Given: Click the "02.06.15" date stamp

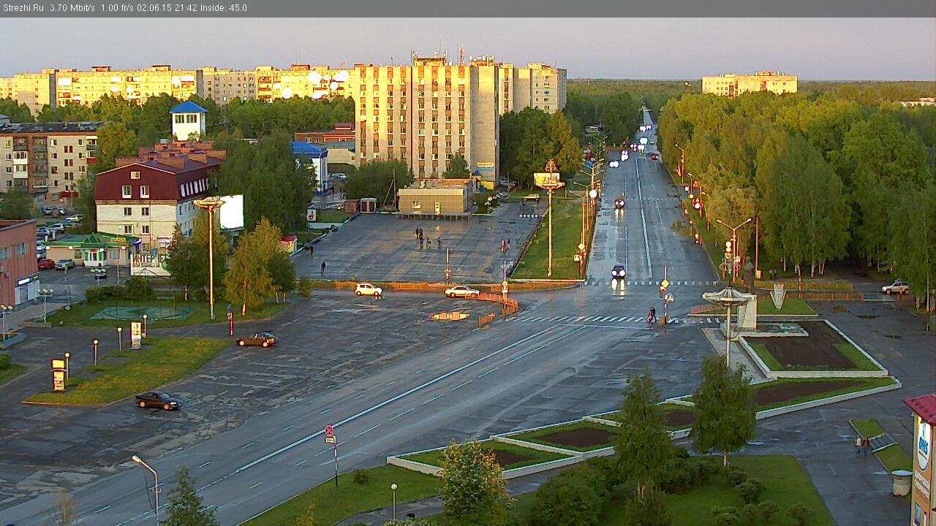Looking at the screenshot, I should pyautogui.click(x=154, y=8).
